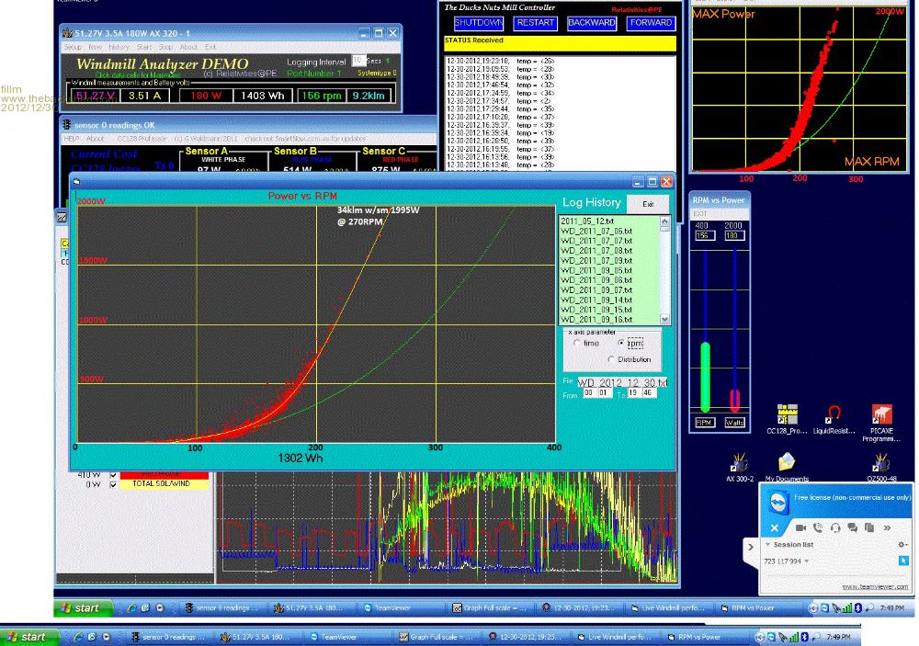
Task: Open History menu in Windmill Analyzer
Action: coord(119,47)
